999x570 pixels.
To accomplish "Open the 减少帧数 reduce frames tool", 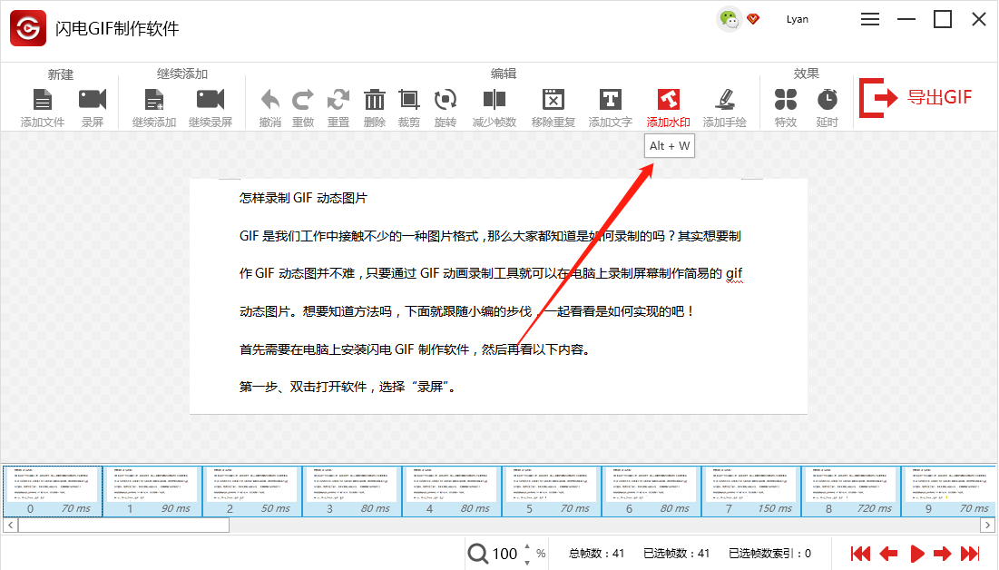I will [x=495, y=100].
